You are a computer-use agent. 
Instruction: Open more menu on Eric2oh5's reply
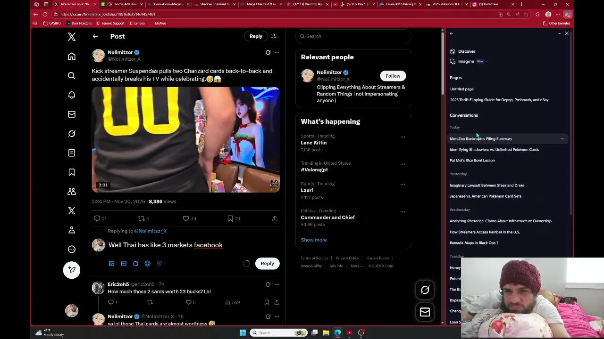pyautogui.click(x=277, y=284)
